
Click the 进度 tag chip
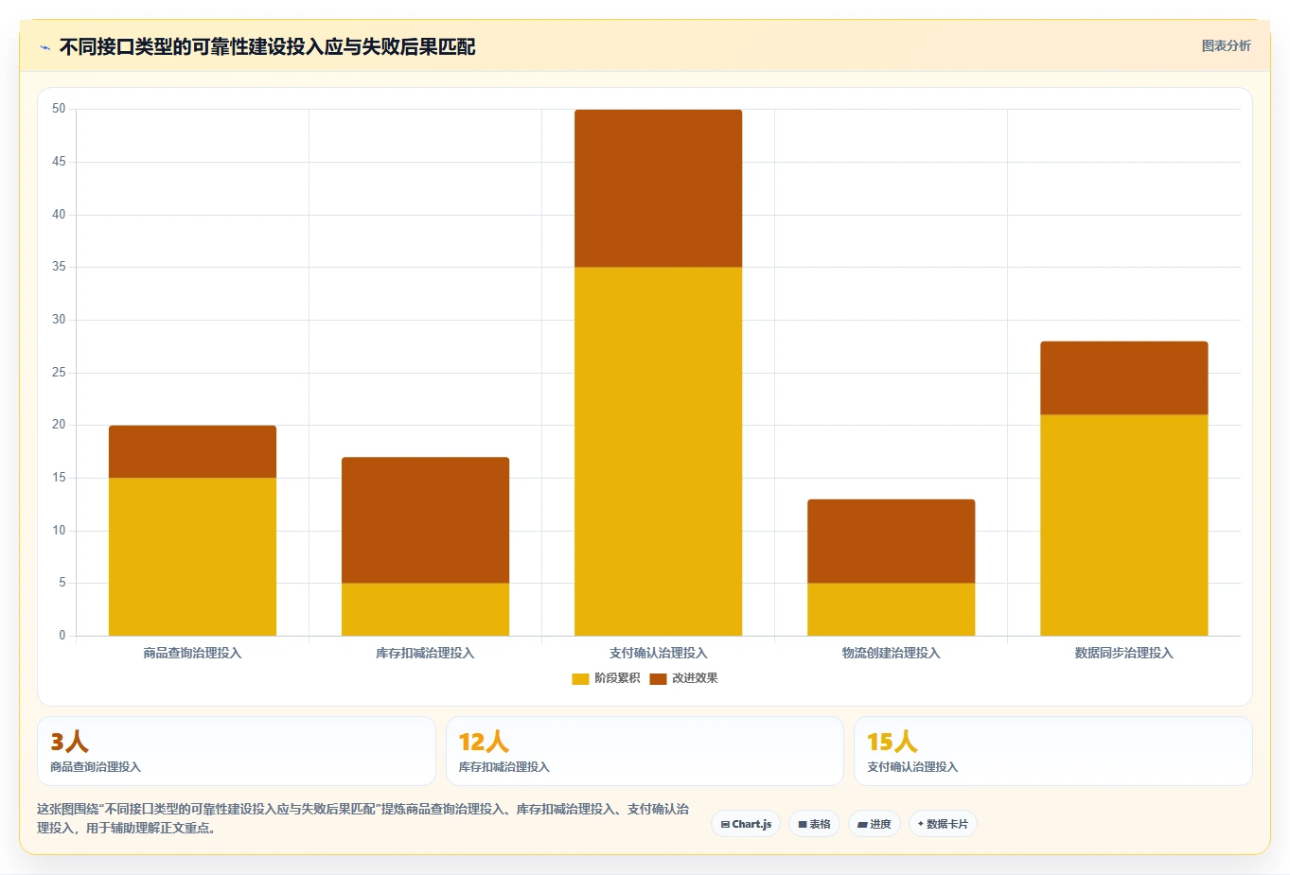[x=875, y=824]
